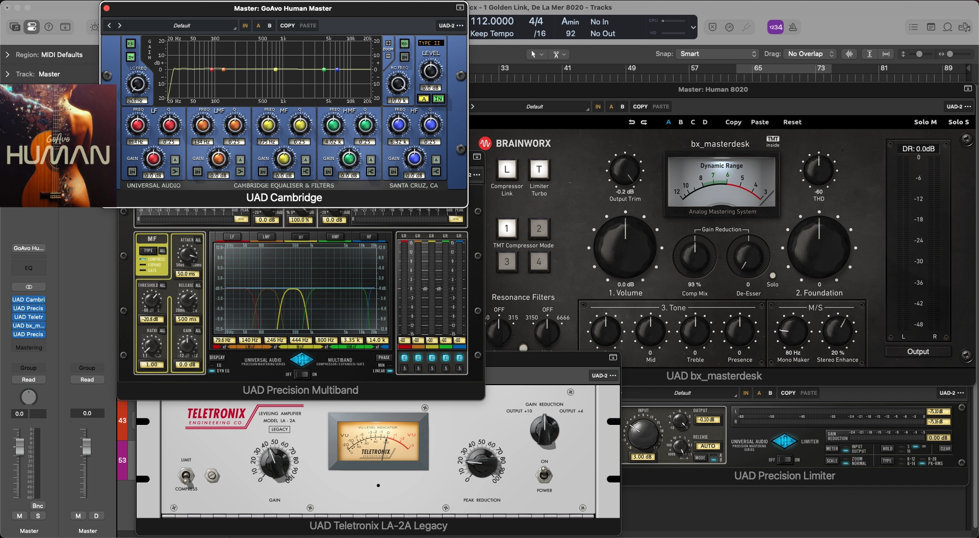
Task: Open the Tuner icon in control bar
Action: [746, 27]
